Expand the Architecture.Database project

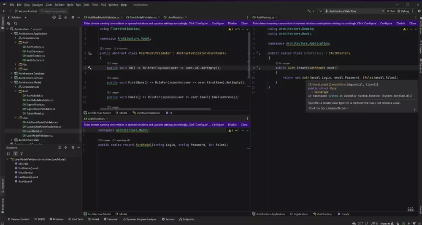[x=11, y=73]
